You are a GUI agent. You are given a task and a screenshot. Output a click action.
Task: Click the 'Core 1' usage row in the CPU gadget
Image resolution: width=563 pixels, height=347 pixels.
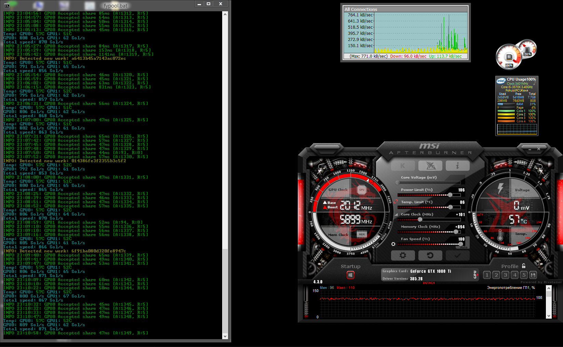pyautogui.click(x=517, y=111)
